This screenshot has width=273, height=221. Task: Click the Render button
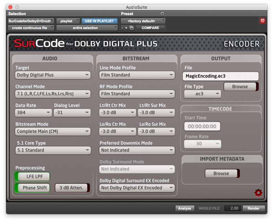pos(254,208)
